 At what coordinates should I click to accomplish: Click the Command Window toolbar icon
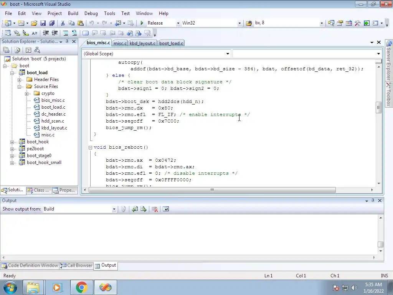pos(375,23)
